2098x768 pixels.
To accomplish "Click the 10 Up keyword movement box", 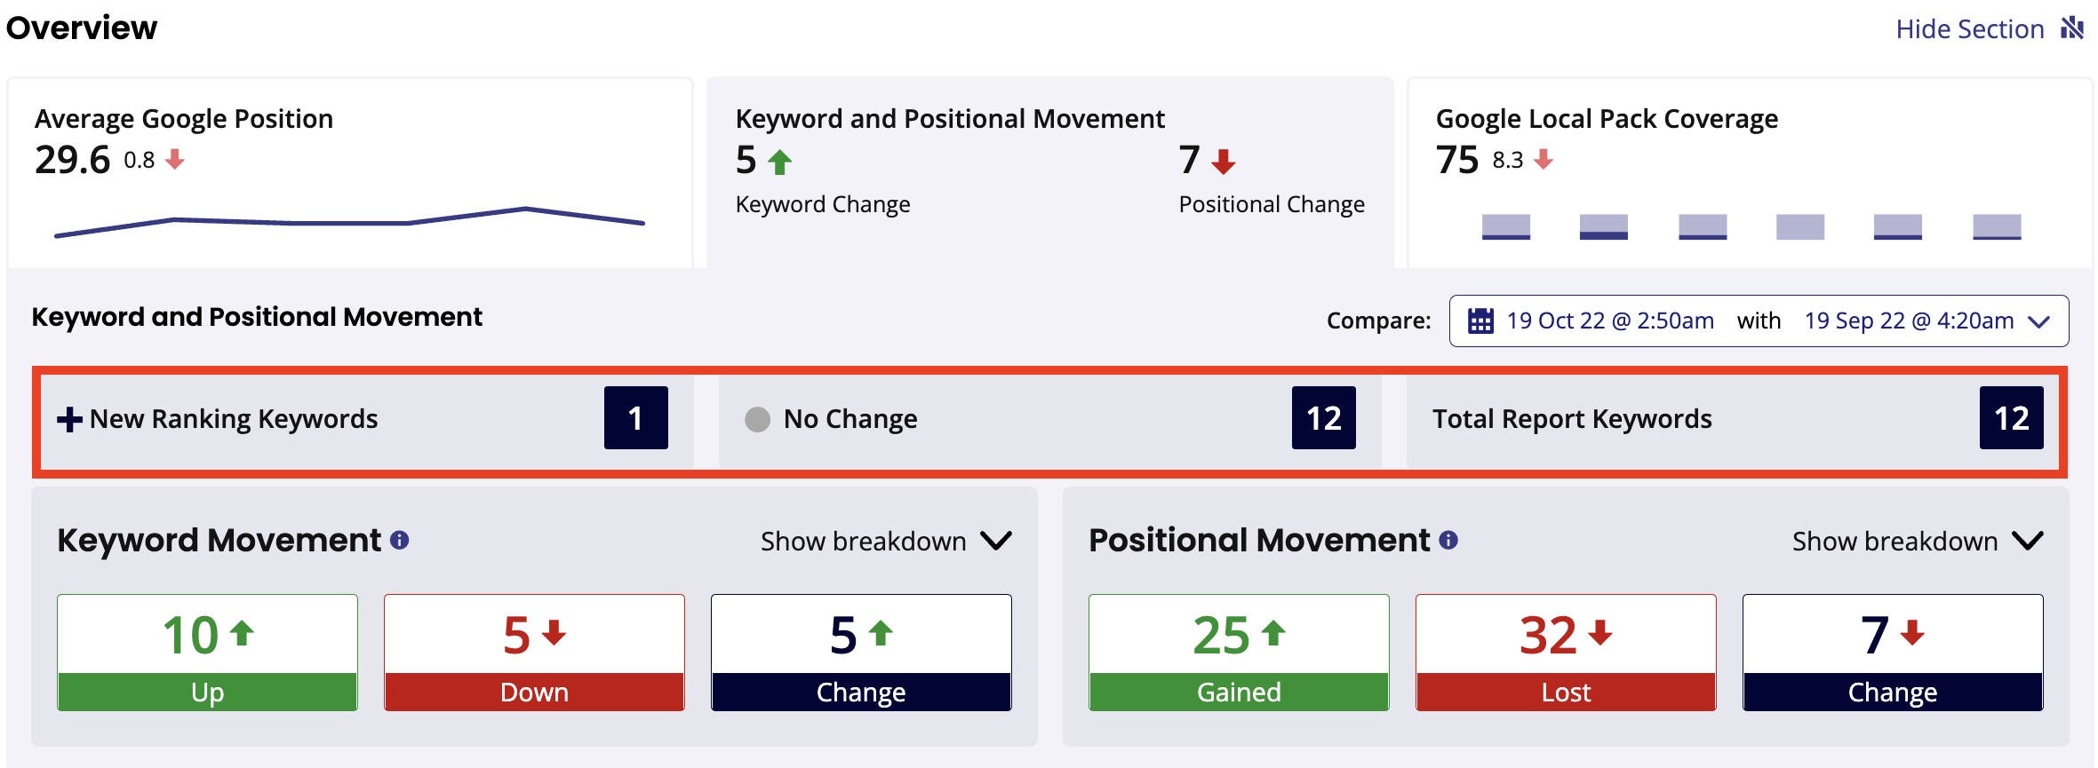I will coord(208,653).
